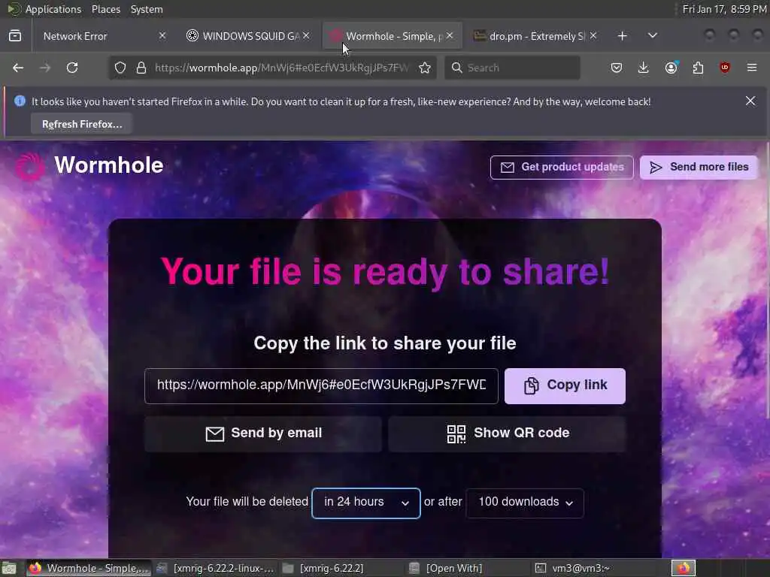The image size is (770, 577).
Task: Open the Extensions puzzle icon
Action: coord(698,68)
